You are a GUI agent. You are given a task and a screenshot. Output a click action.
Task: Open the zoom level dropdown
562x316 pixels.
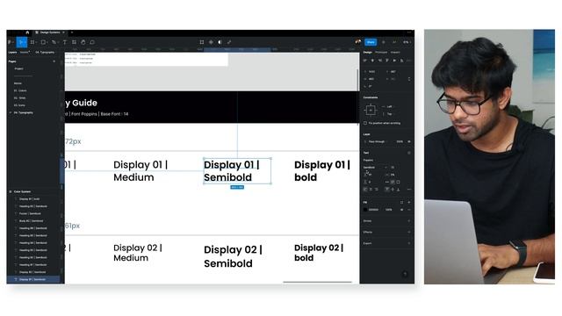[407, 42]
